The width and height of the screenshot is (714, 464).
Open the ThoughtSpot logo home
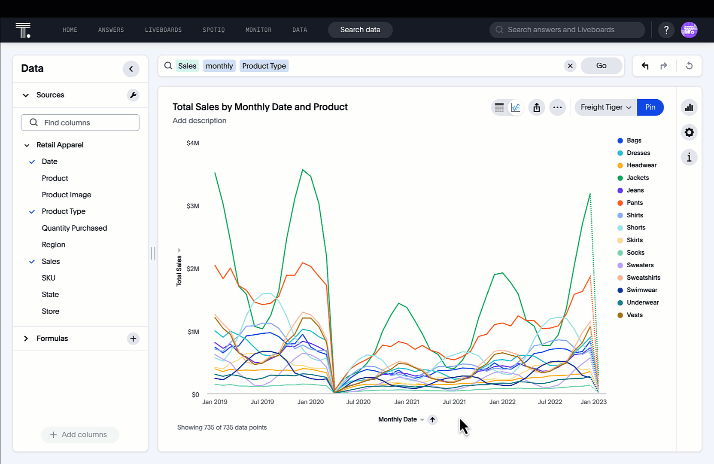pos(23,30)
